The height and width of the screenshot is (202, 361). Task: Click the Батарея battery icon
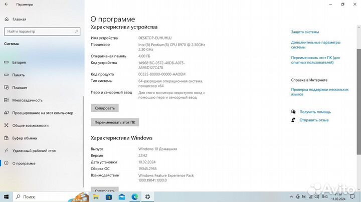pyautogui.click(x=6, y=62)
